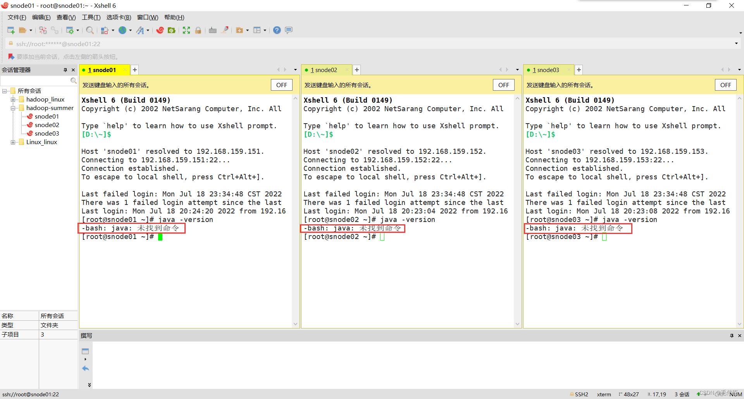
Task: Click the New Session toolbar icon
Action: [11, 30]
